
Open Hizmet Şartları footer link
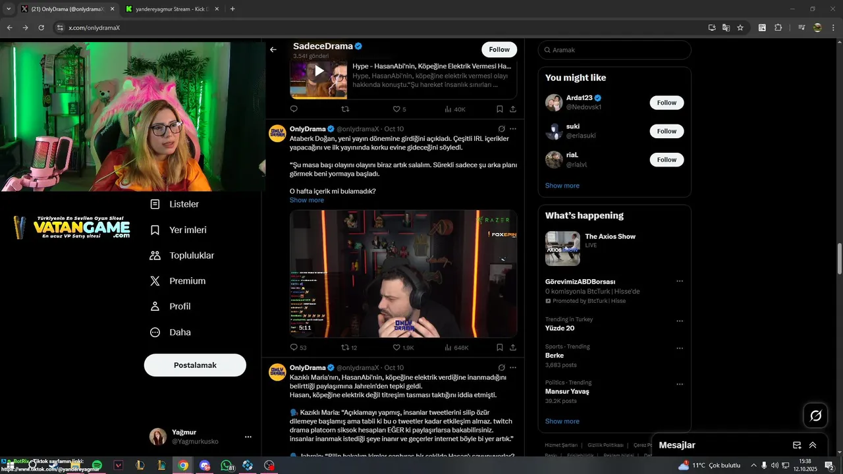point(561,445)
